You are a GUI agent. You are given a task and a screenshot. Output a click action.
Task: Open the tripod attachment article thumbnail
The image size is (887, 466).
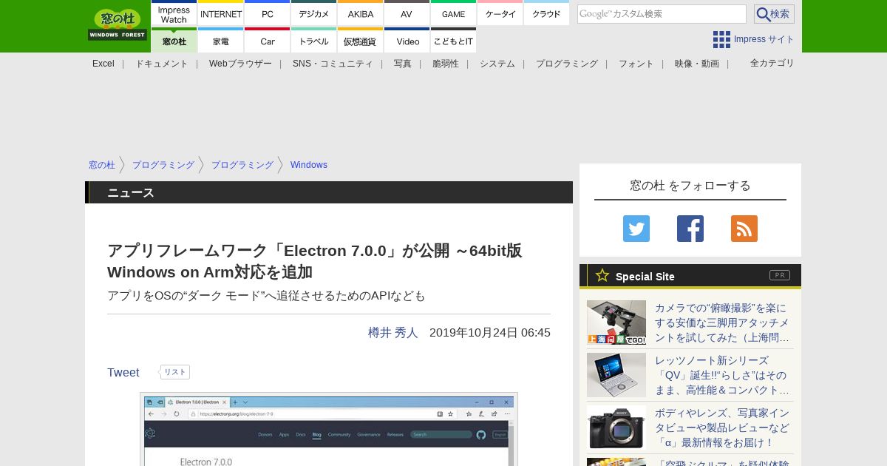pyautogui.click(x=616, y=323)
